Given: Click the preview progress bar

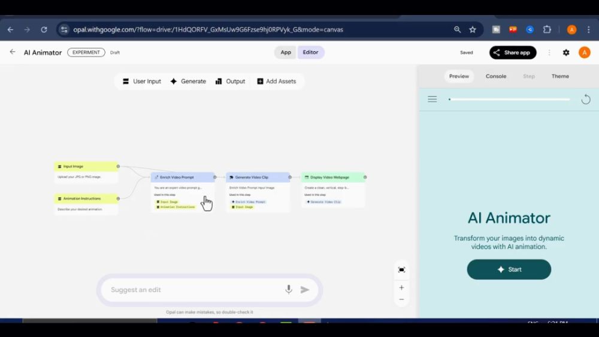Looking at the screenshot, I should point(509,100).
